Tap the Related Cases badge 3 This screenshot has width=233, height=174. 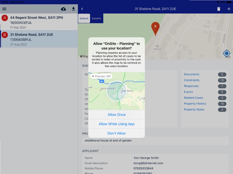pos(222,98)
